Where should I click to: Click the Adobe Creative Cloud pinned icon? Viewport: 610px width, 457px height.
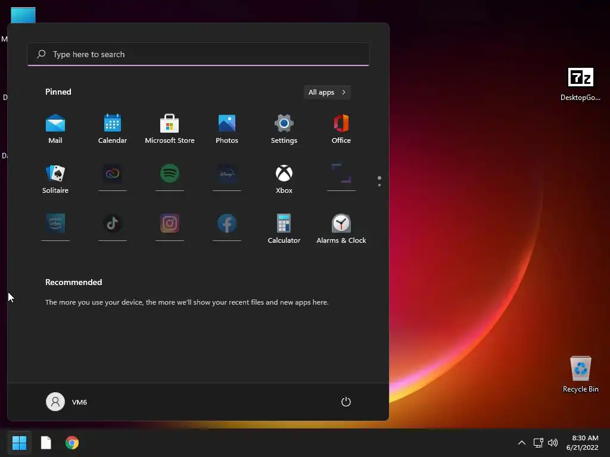coord(113,174)
